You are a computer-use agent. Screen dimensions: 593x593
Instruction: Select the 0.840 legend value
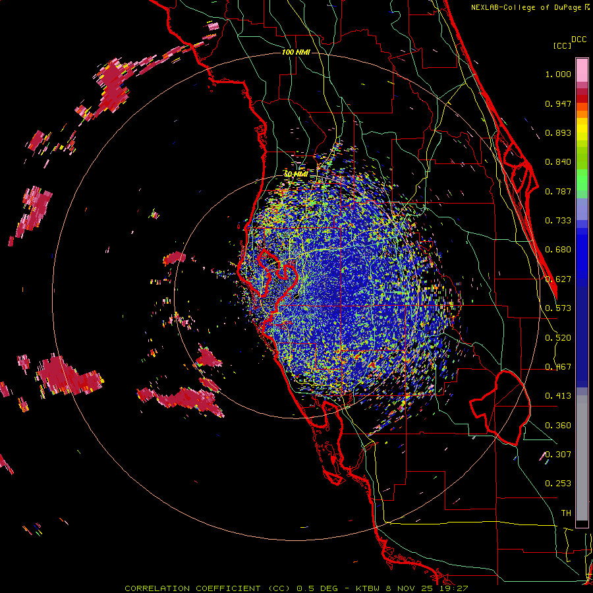pyautogui.click(x=558, y=162)
